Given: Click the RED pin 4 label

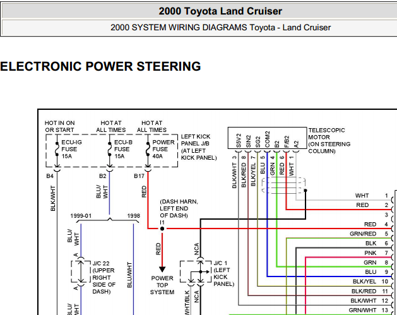Looking at the screenshot, I should [370, 224].
